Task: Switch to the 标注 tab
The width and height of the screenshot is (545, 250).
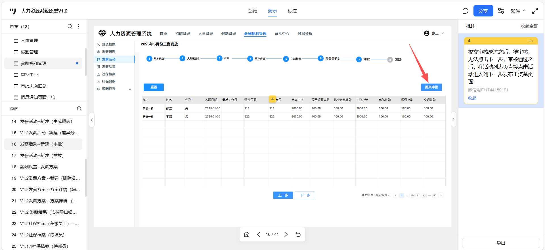Action: pyautogui.click(x=292, y=11)
